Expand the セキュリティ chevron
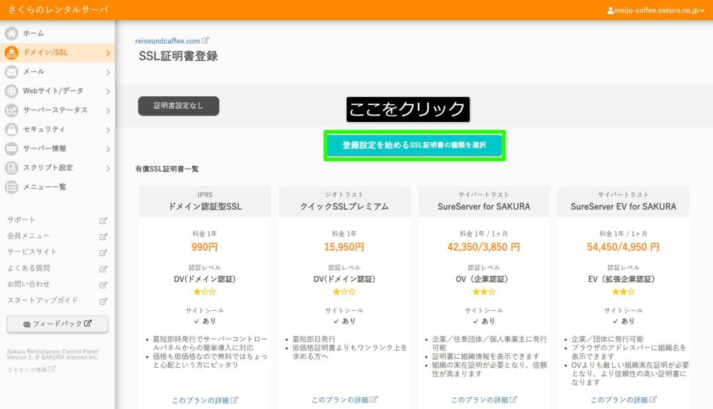Viewport: 713px width, 409px height. [108, 130]
